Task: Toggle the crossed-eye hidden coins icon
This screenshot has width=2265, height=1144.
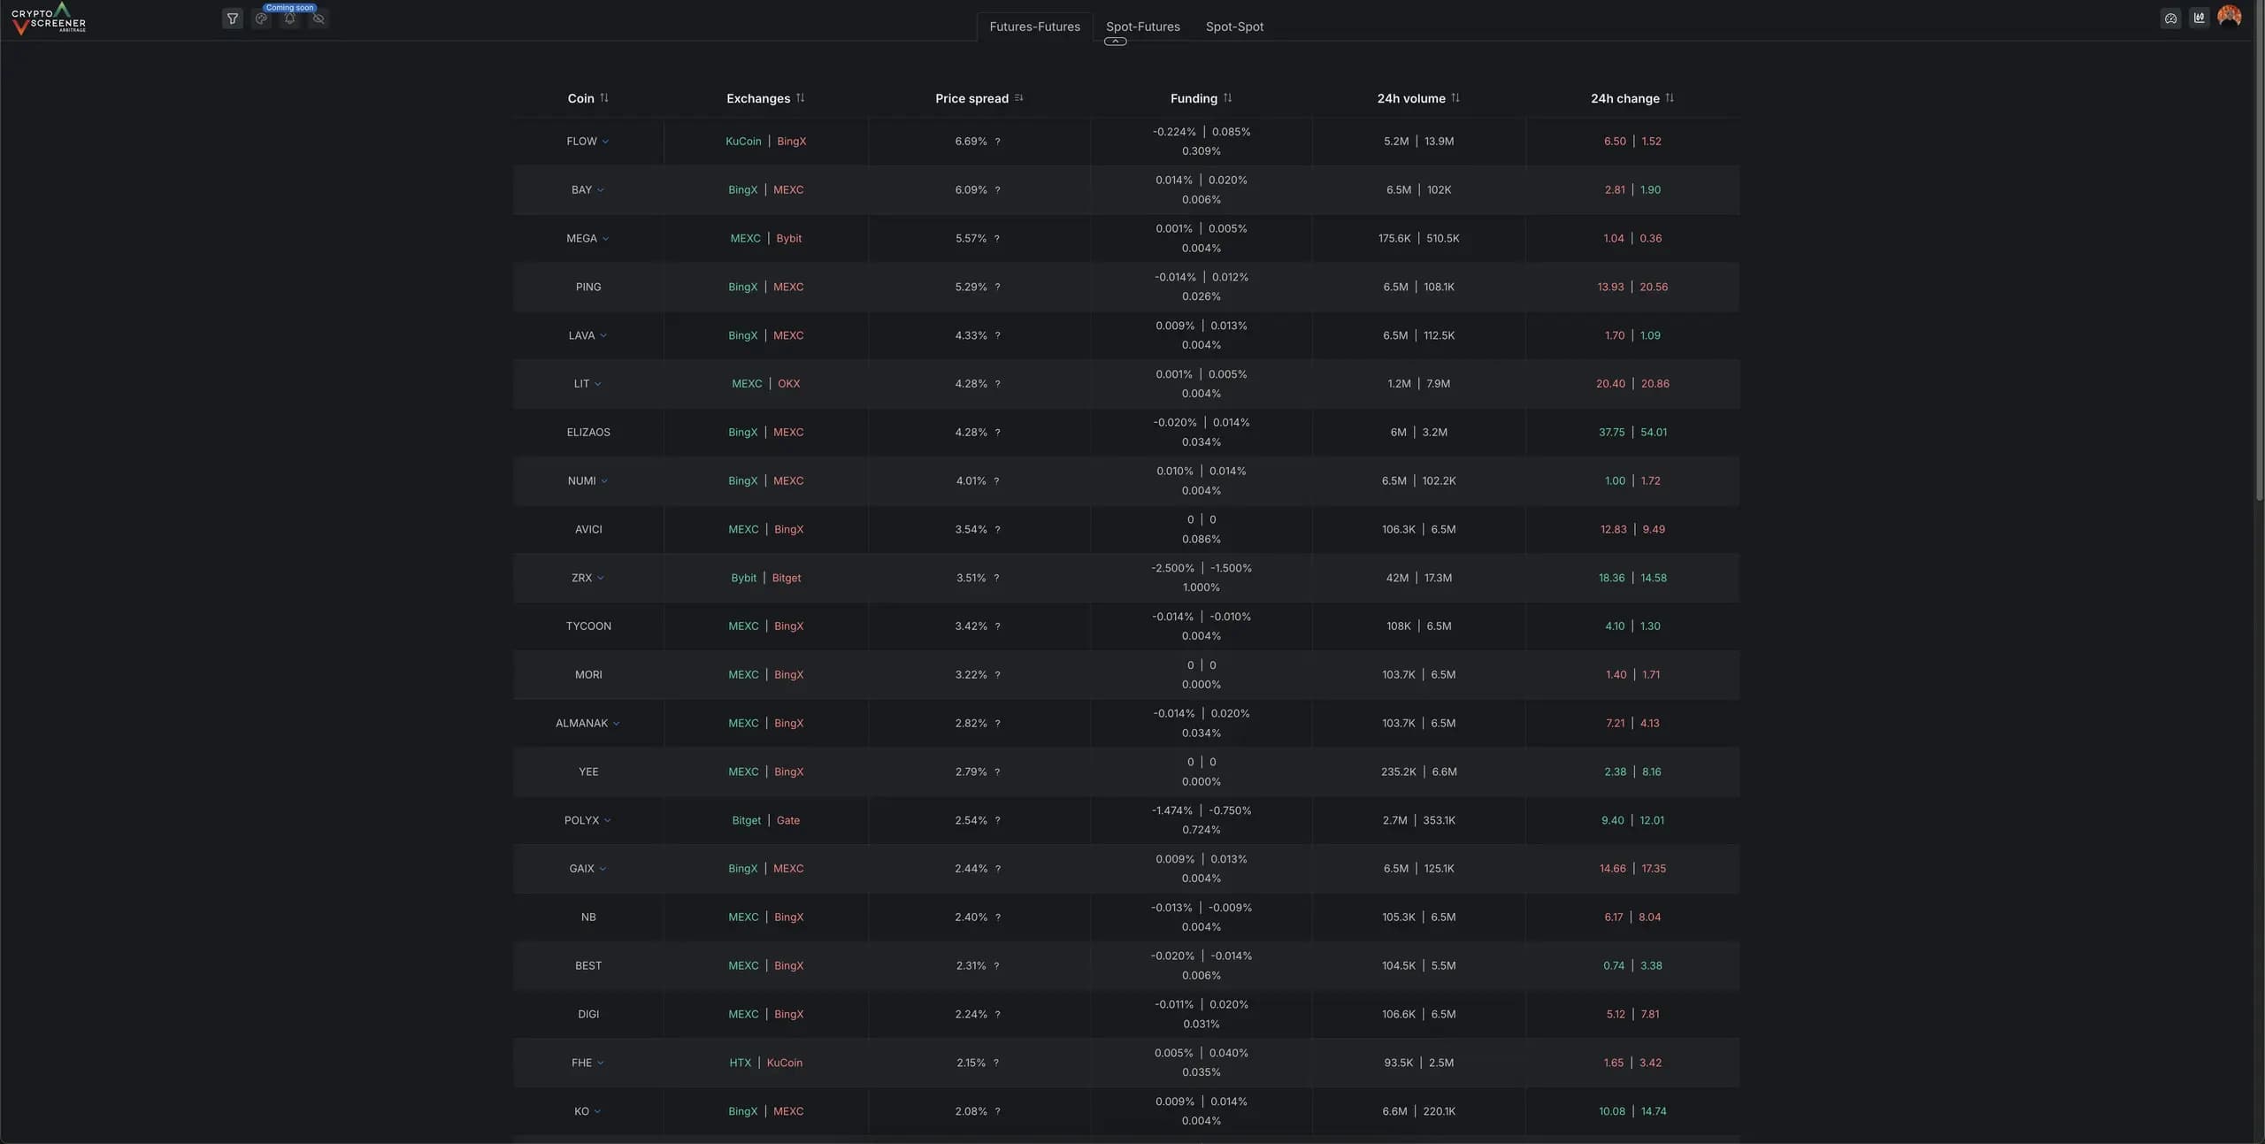Action: (x=319, y=19)
